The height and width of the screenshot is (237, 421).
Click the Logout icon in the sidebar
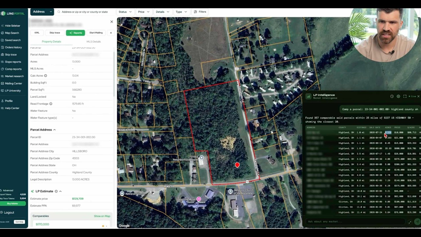[x=2, y=213]
